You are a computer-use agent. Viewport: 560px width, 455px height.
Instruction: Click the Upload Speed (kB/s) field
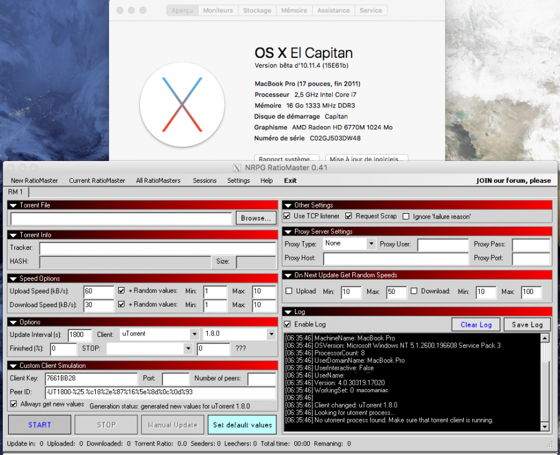(98, 292)
